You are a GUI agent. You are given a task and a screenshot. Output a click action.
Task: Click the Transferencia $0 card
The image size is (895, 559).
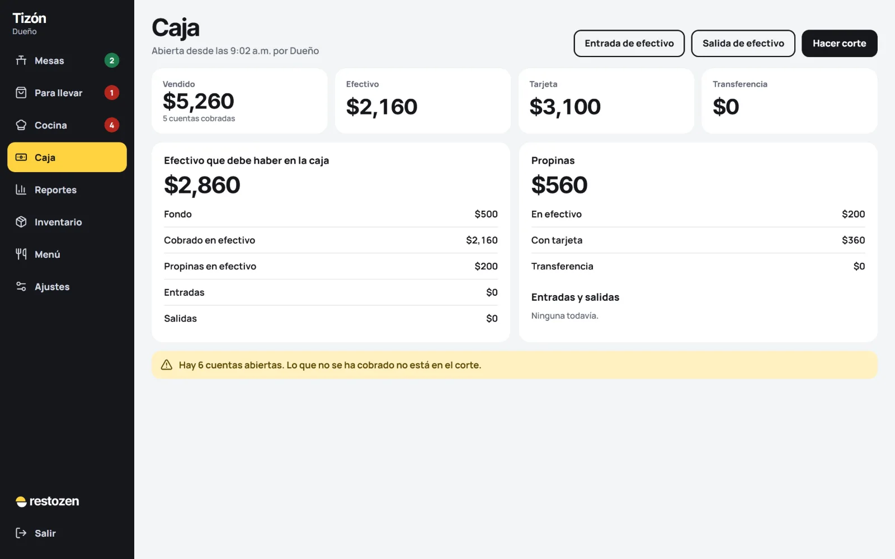click(x=789, y=101)
